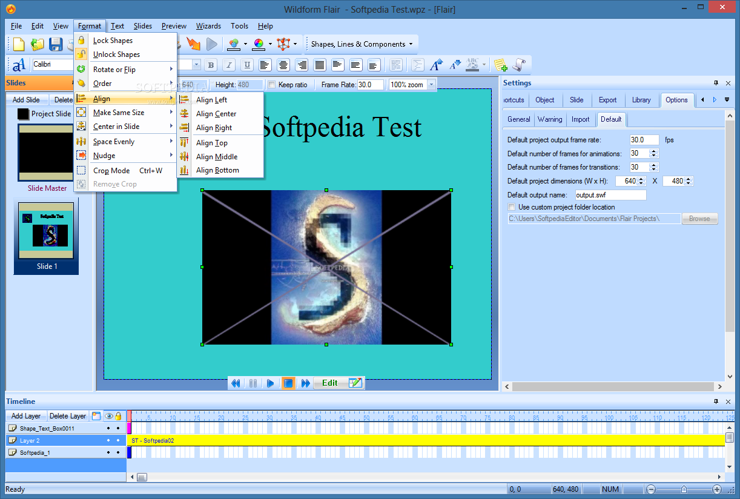740x499 pixels.
Task: Toggle the eye visibility icon in Timeline header
Action: point(109,416)
